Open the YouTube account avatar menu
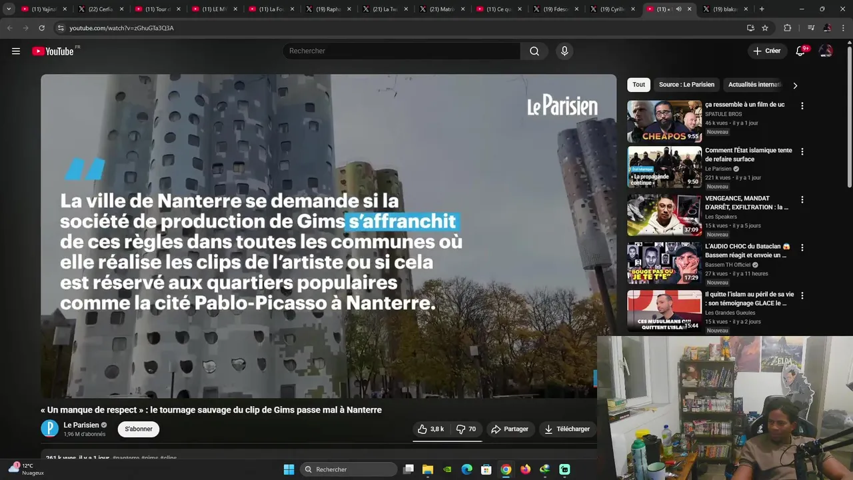The width and height of the screenshot is (853, 480). (826, 51)
